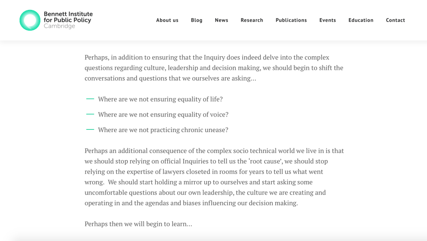The height and width of the screenshot is (241, 427).
Task: Click the green dash before "equality of voice"
Action: [x=90, y=114]
